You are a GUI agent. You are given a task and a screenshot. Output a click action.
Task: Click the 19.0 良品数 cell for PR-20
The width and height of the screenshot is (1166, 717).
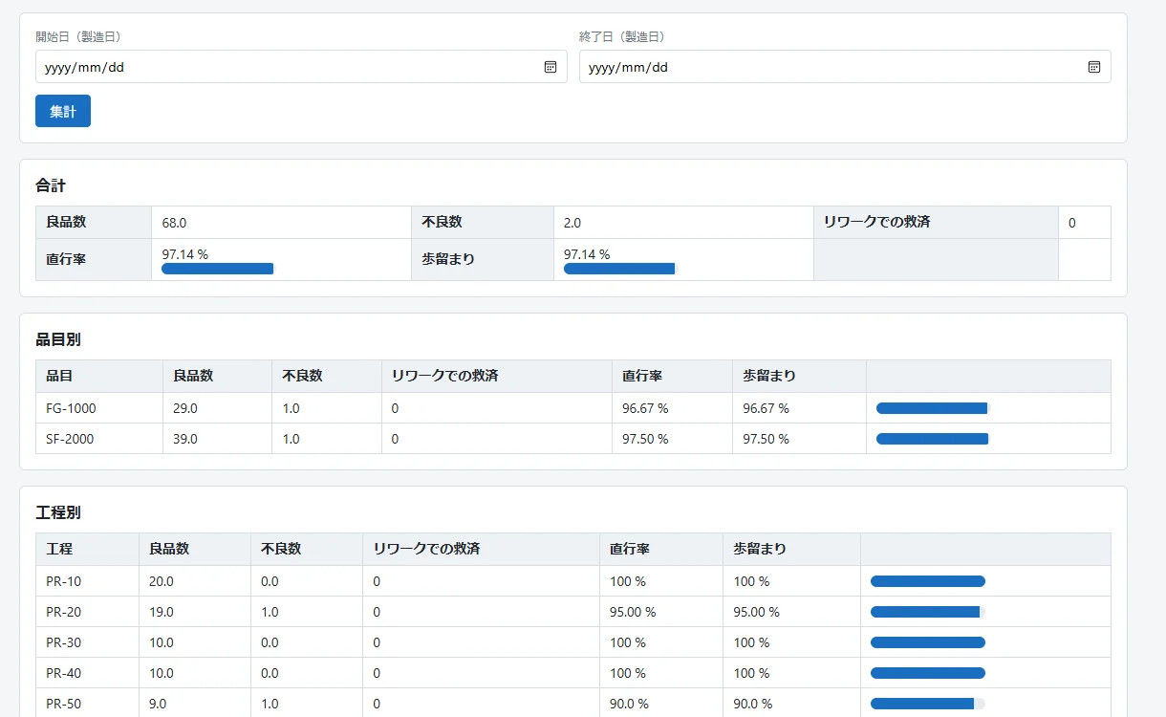click(x=195, y=612)
